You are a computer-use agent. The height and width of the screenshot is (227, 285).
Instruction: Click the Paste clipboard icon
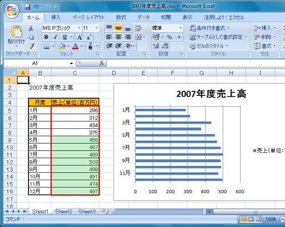(x=17, y=31)
